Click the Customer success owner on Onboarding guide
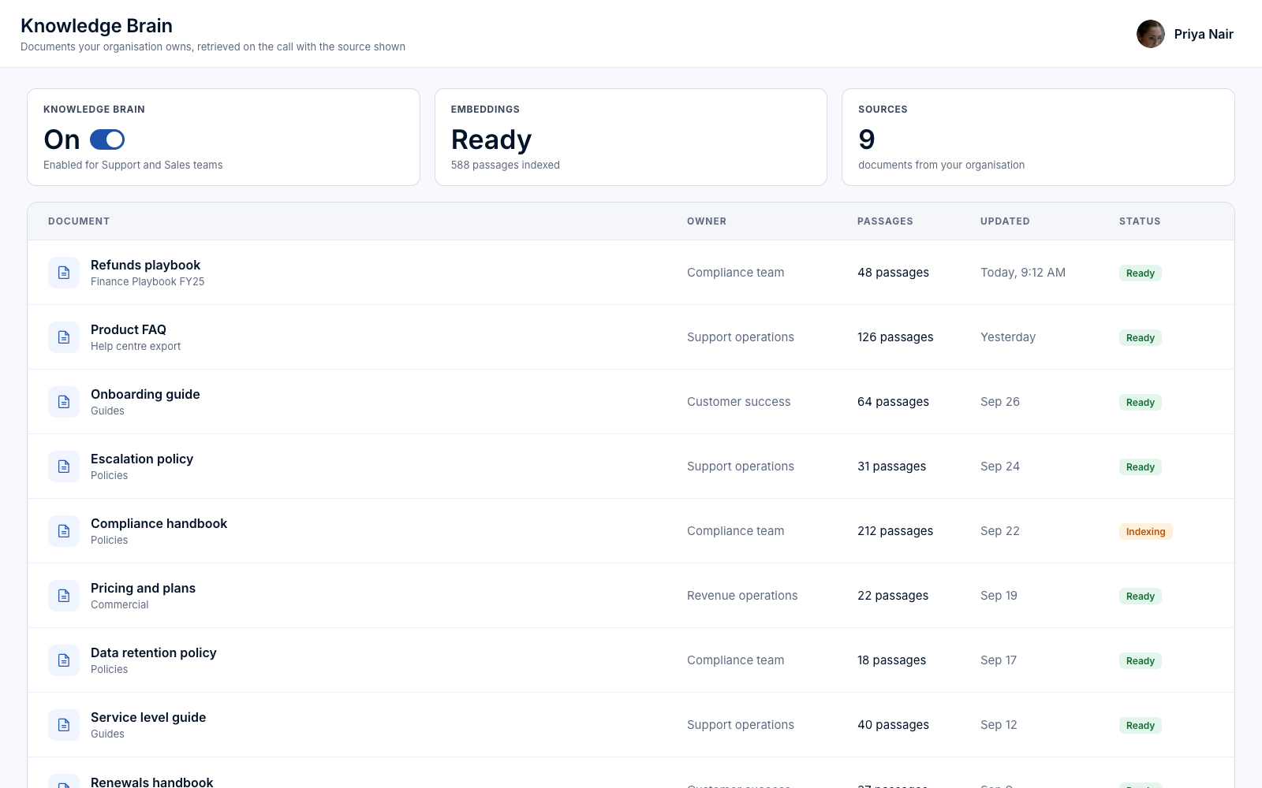1262x788 pixels. click(738, 402)
